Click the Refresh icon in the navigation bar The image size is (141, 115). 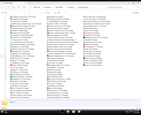click(x=19, y=7)
